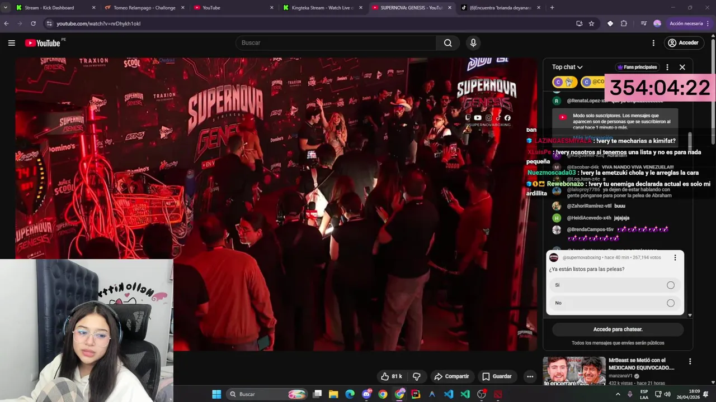This screenshot has height=402, width=716.
Task: Reload the page in the browser
Action: [33, 23]
